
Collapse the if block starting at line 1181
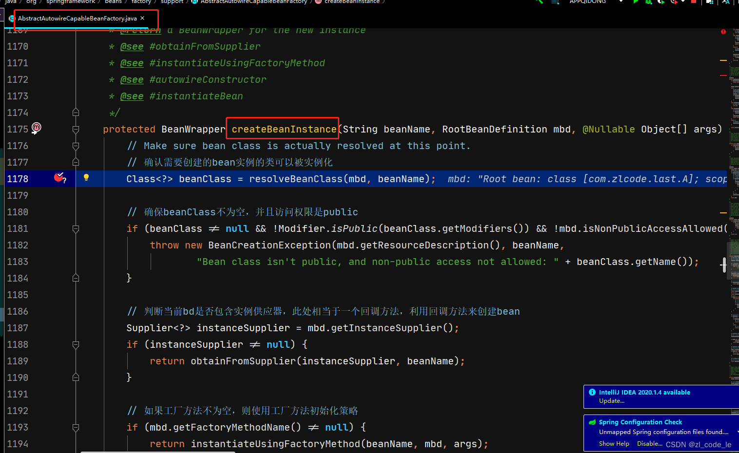pos(76,228)
